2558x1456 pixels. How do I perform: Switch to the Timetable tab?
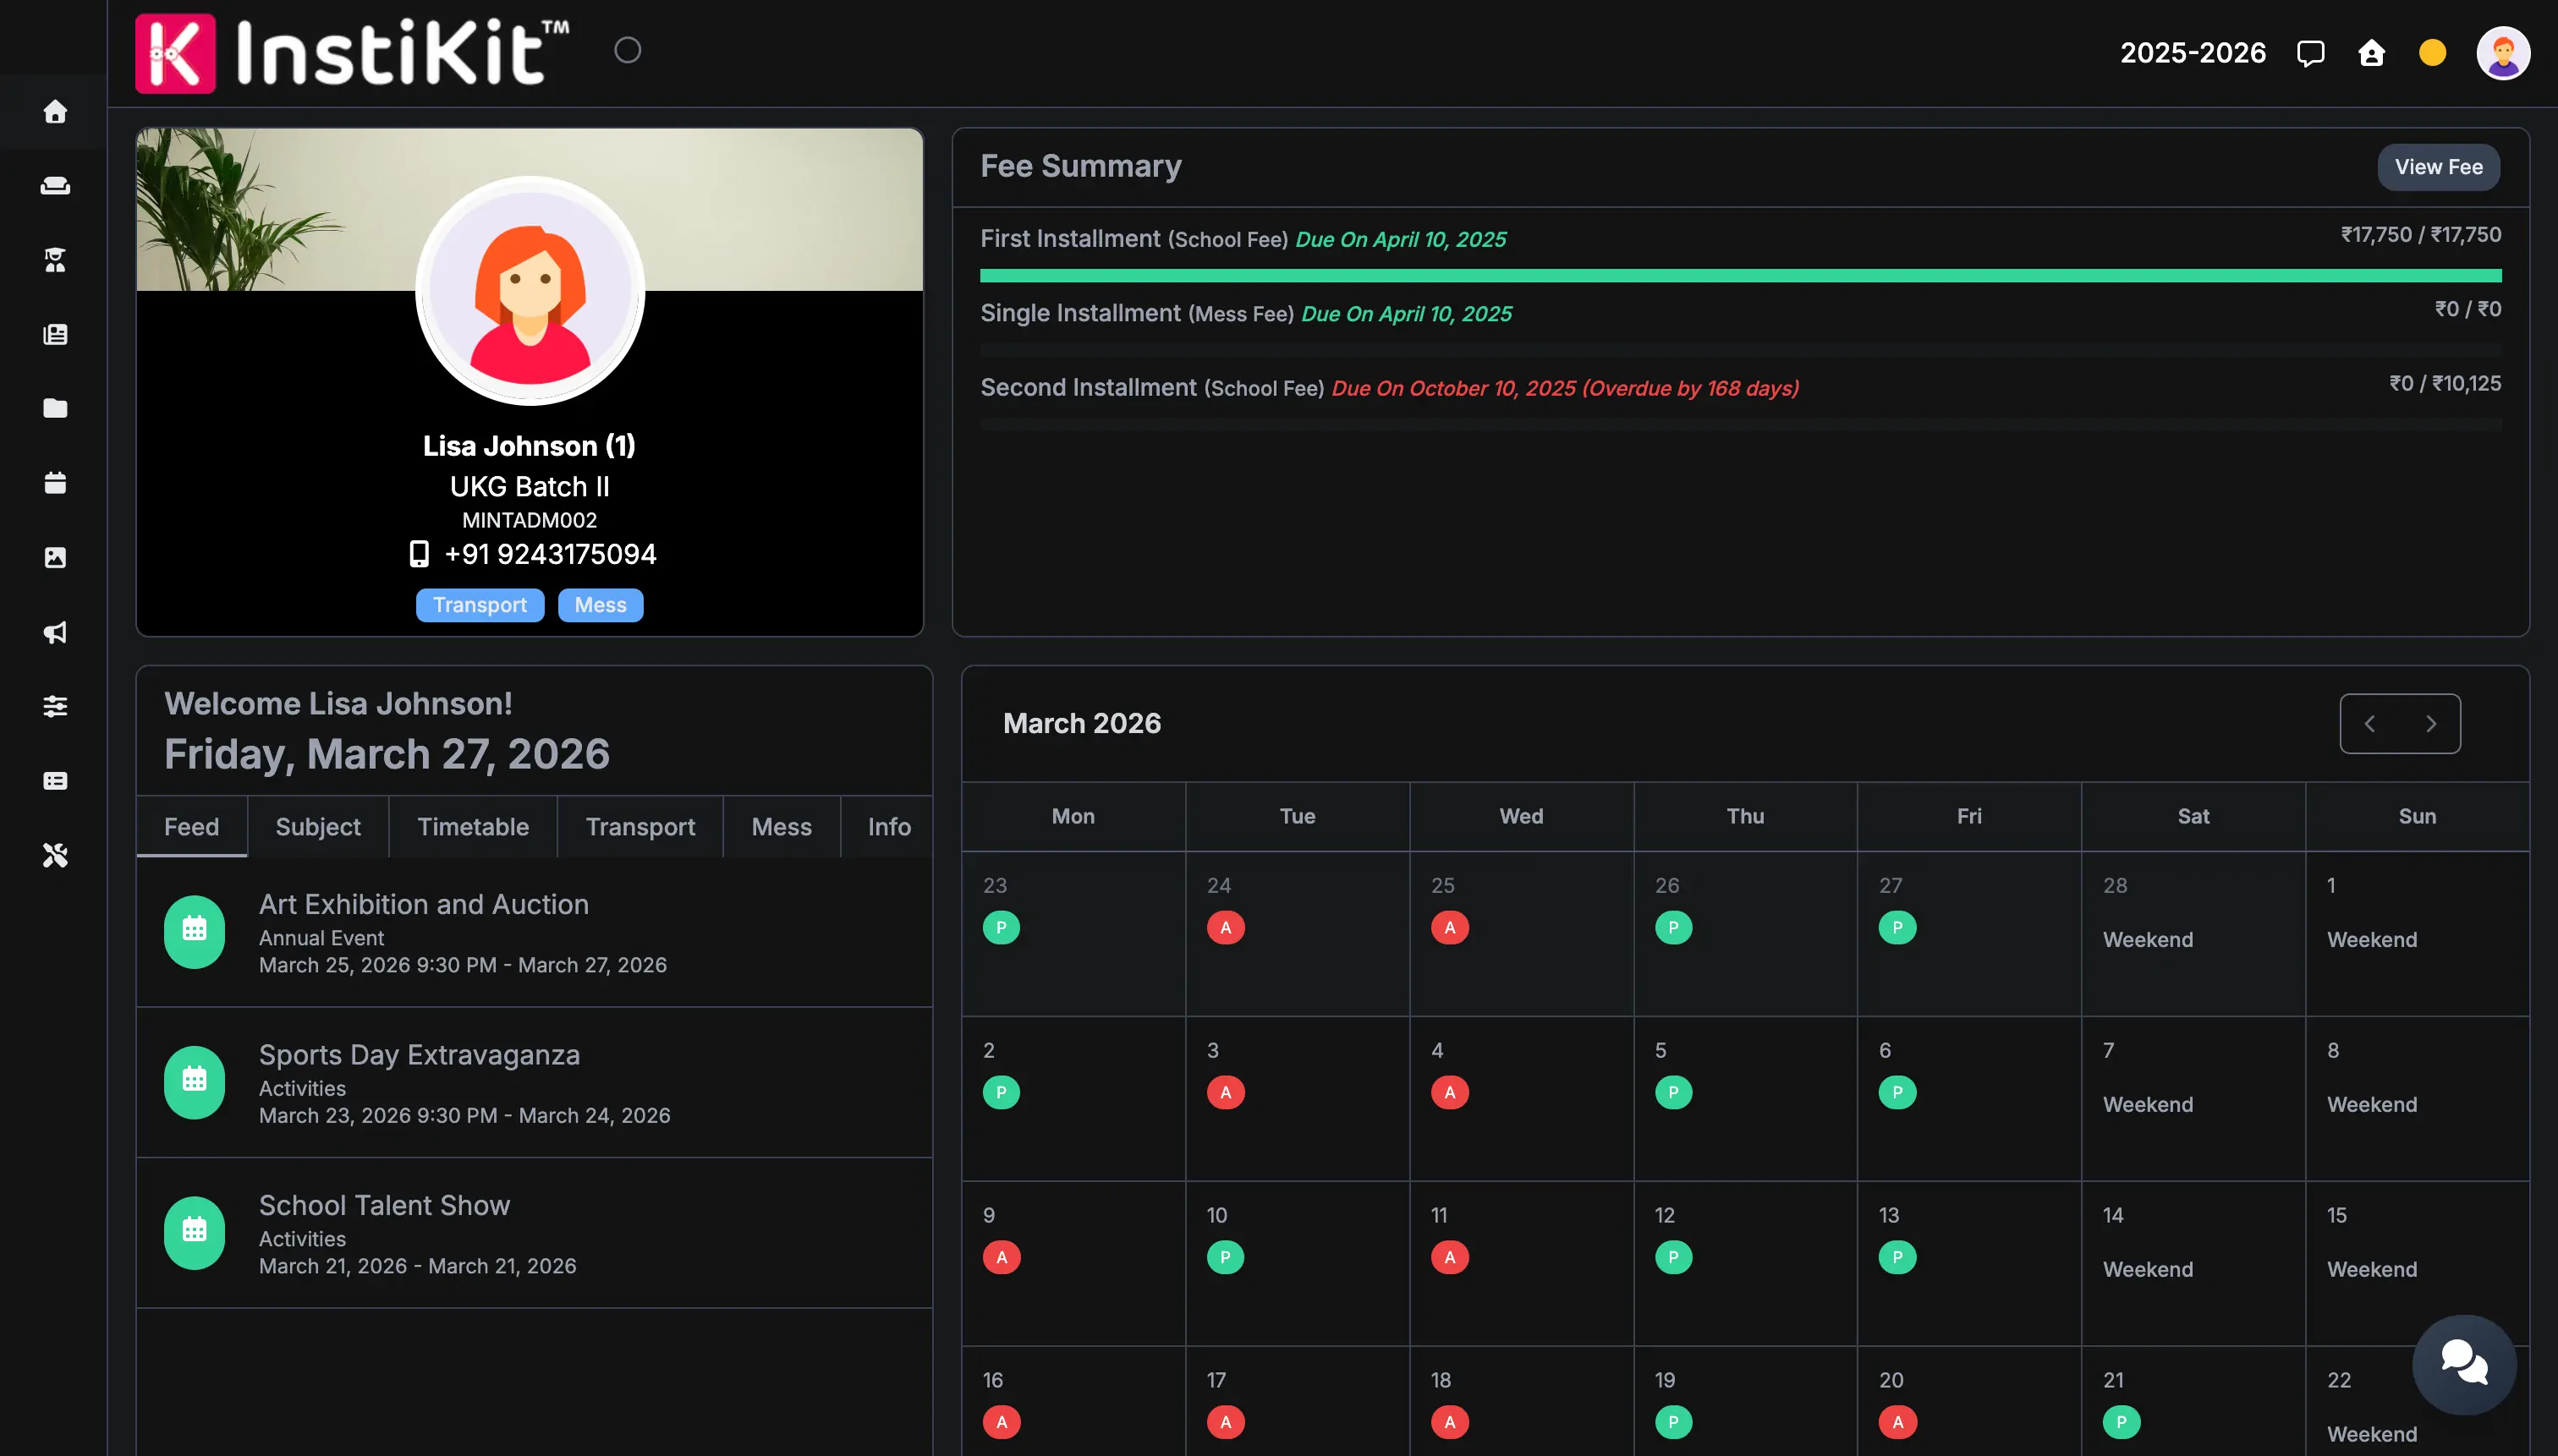point(472,826)
